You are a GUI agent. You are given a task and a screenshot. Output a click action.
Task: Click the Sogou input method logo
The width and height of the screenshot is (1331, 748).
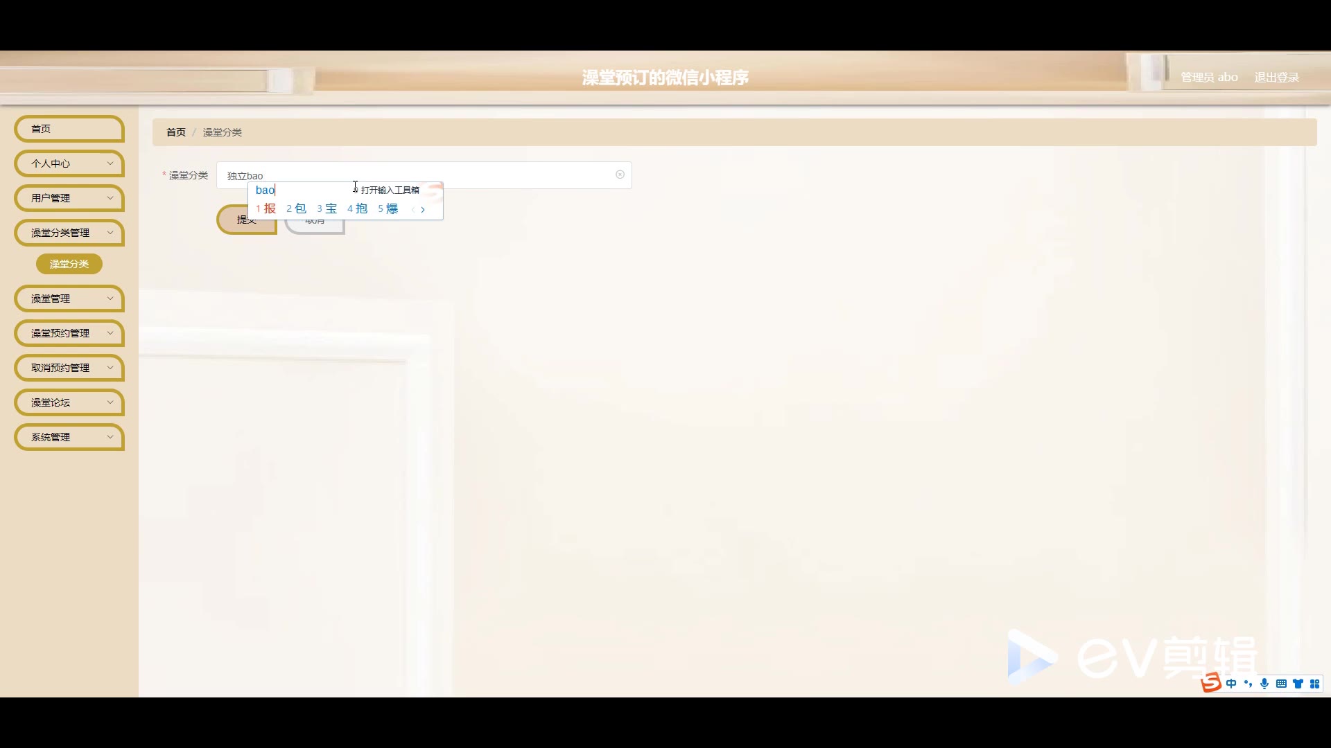pos(1211,683)
